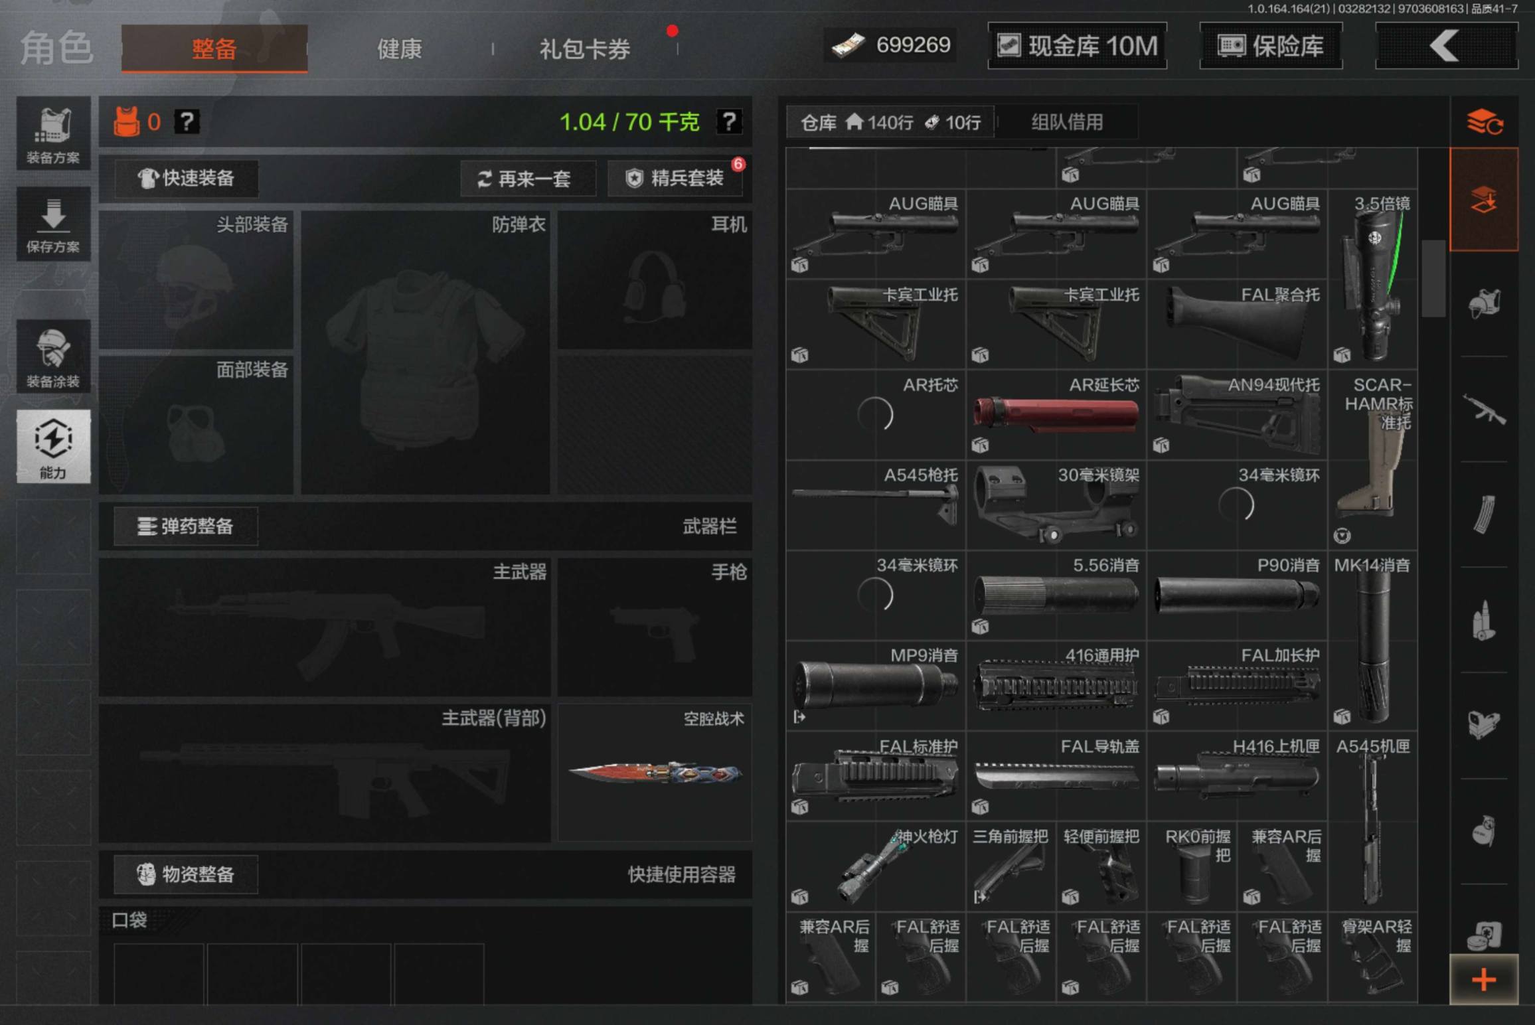The height and width of the screenshot is (1025, 1535).
Task: Open the 装备方案 equipment plan panel
Action: click(x=54, y=133)
